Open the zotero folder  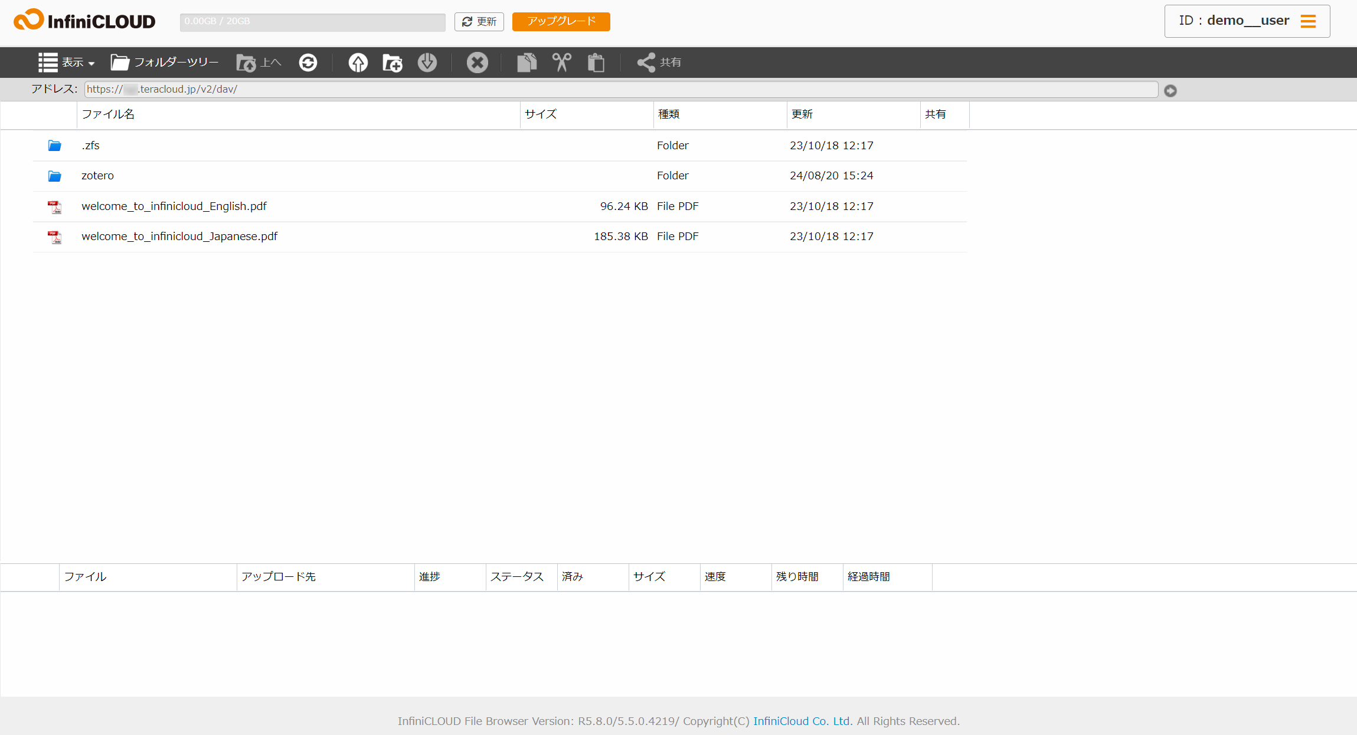point(97,175)
